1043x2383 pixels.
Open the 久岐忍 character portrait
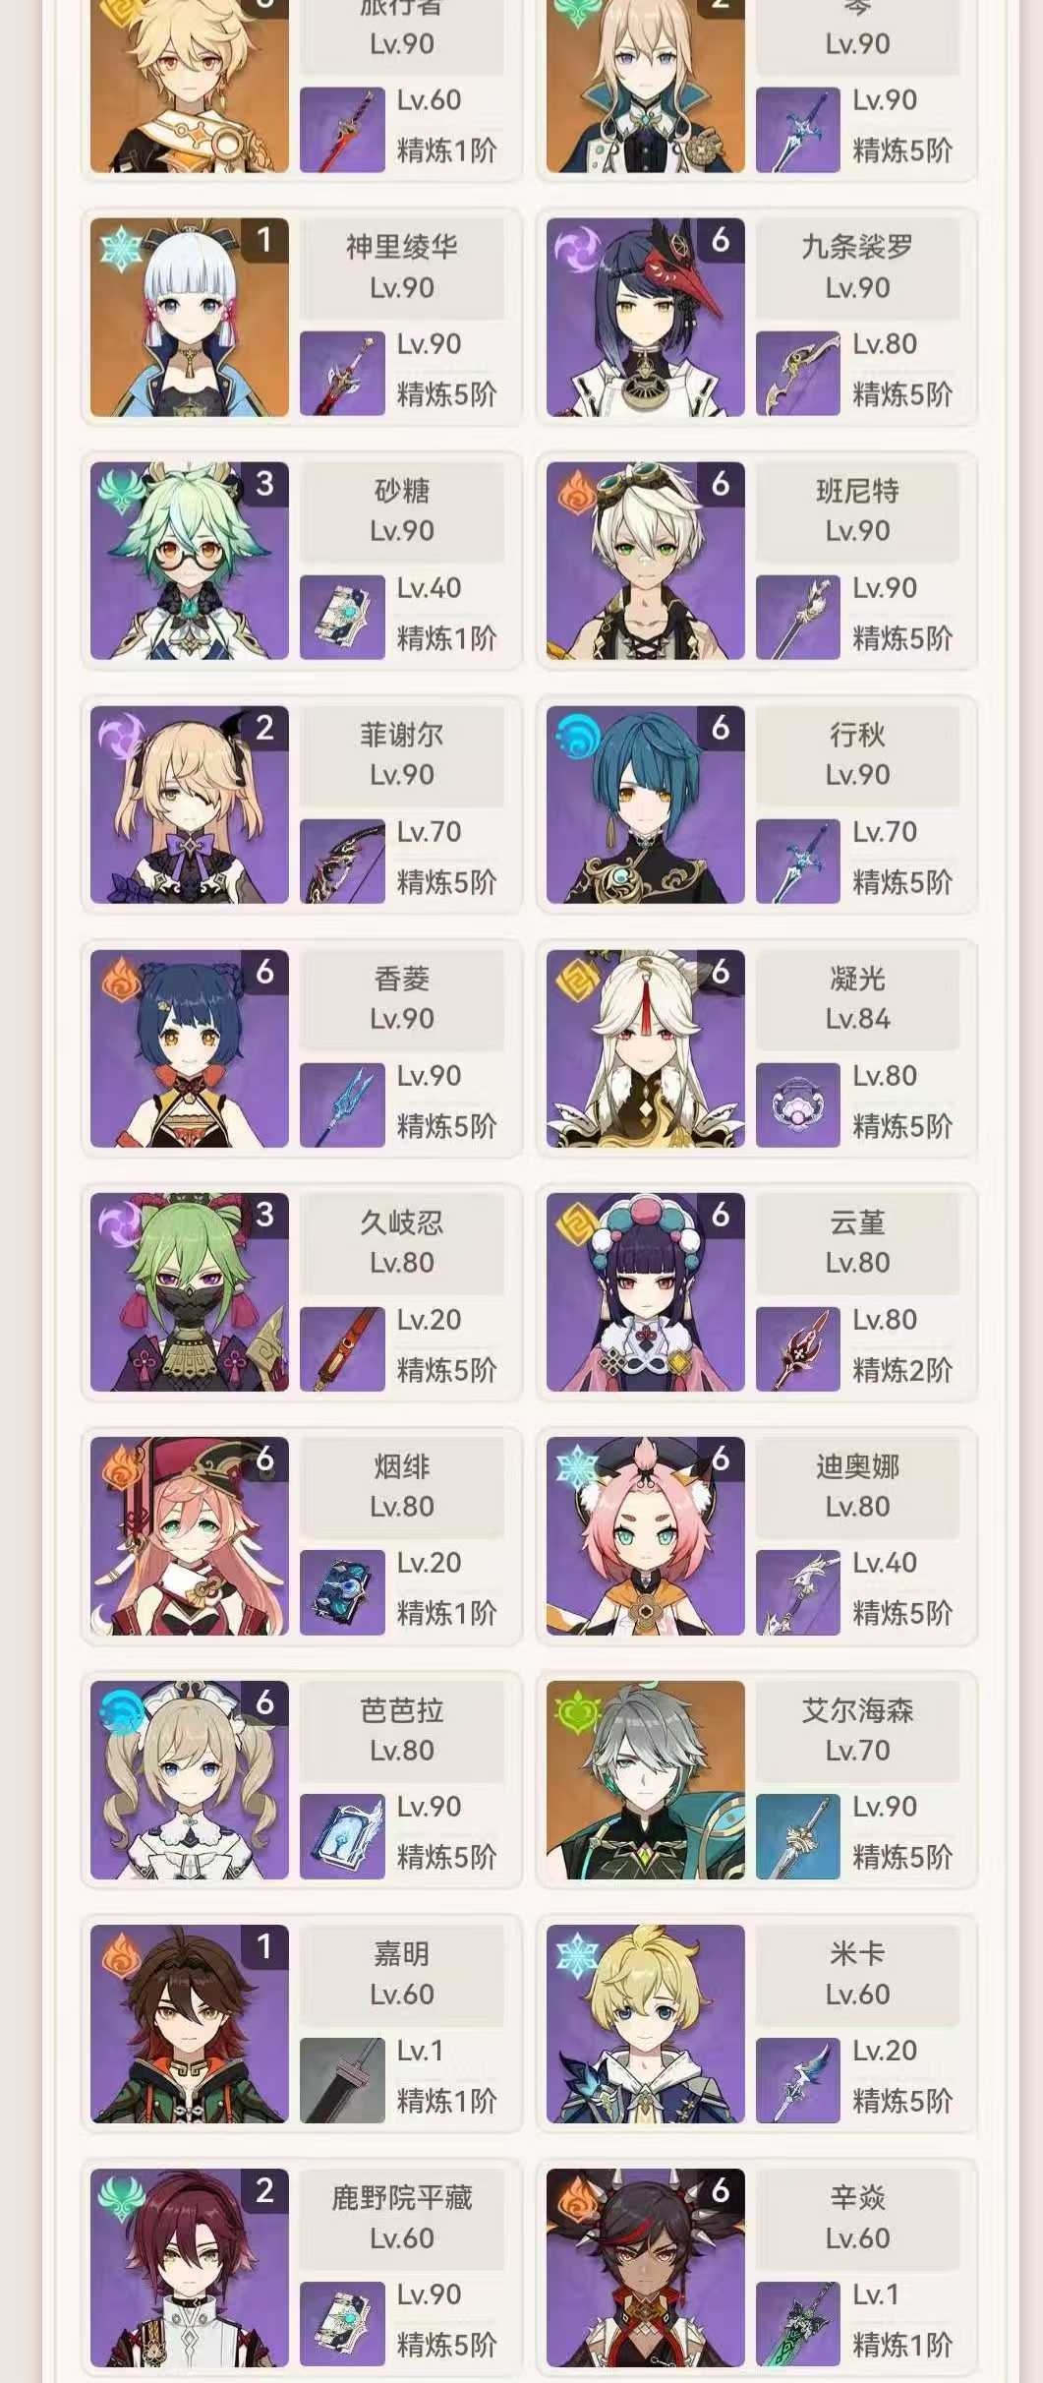[189, 1292]
